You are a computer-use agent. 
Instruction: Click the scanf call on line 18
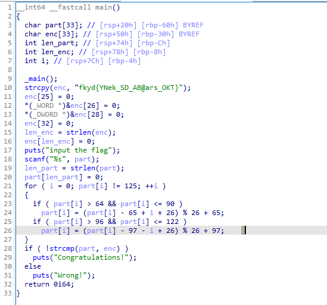pos(62,159)
